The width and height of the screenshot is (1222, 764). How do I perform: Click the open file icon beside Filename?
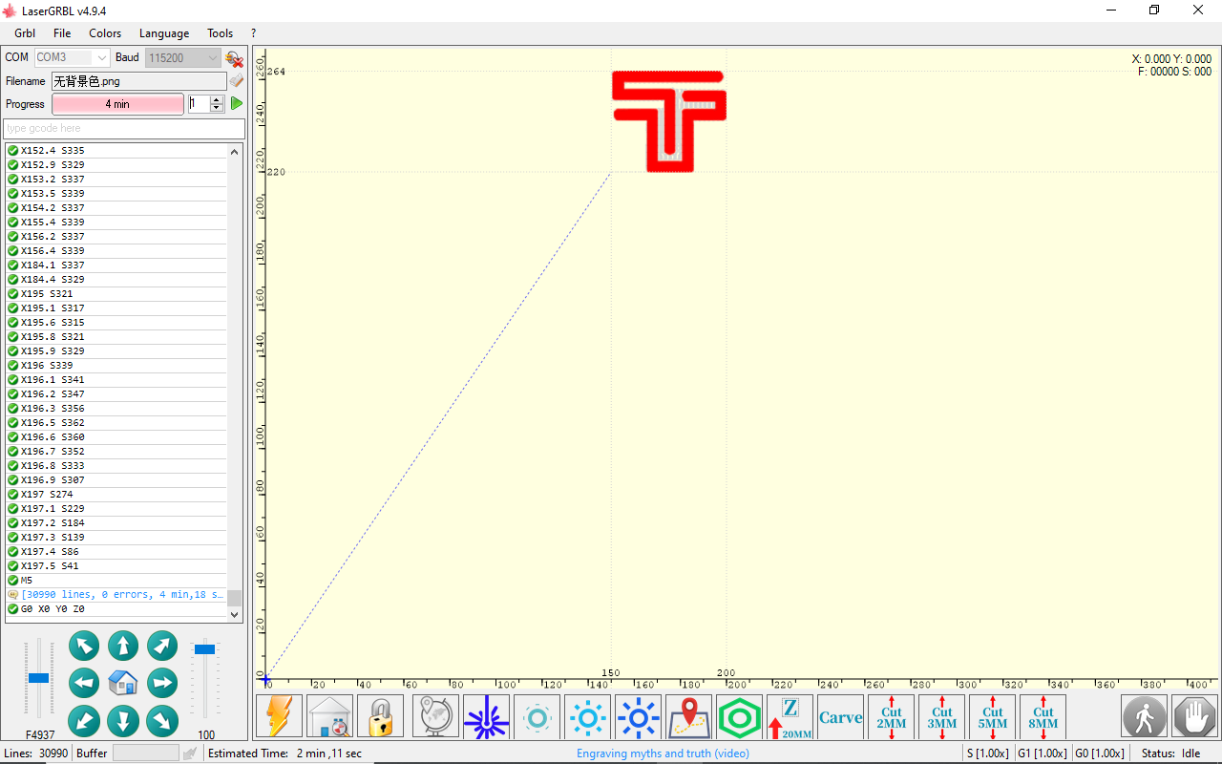click(x=236, y=81)
